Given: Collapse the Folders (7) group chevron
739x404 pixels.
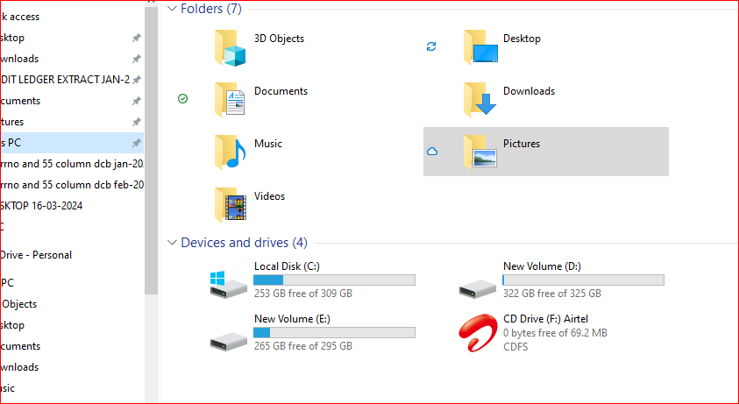Looking at the screenshot, I should tap(173, 9).
